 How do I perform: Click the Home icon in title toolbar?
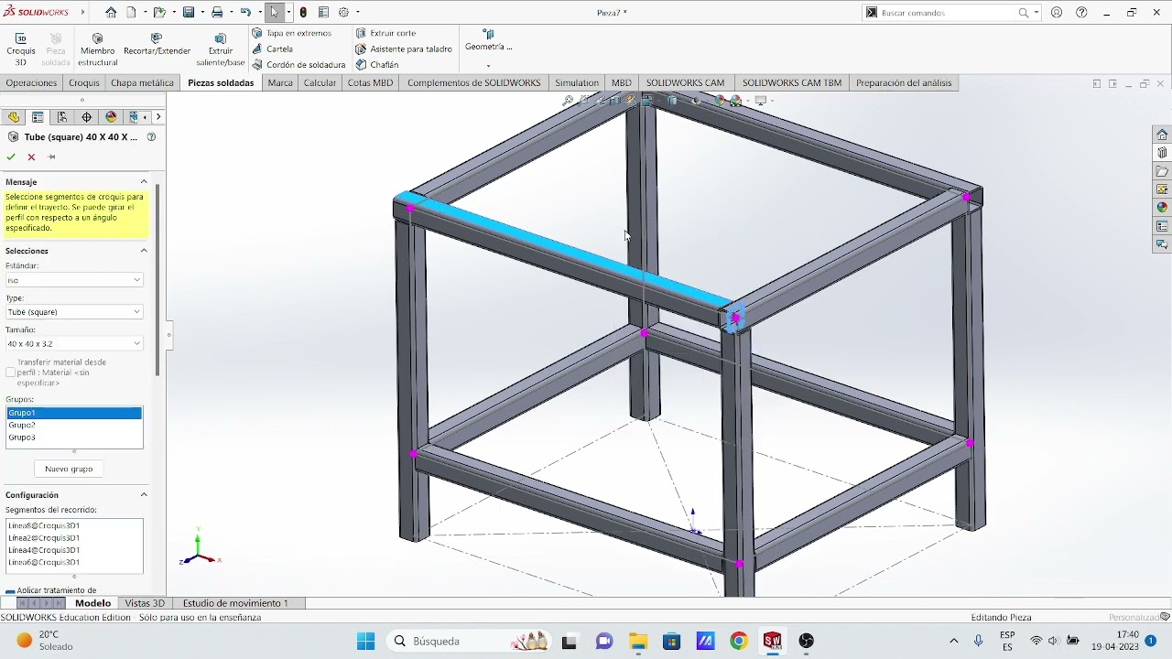pos(111,13)
